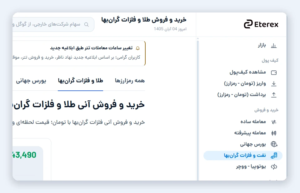Click the bell icon in the notice
The height and width of the screenshot is (193, 300).
click(x=138, y=48)
